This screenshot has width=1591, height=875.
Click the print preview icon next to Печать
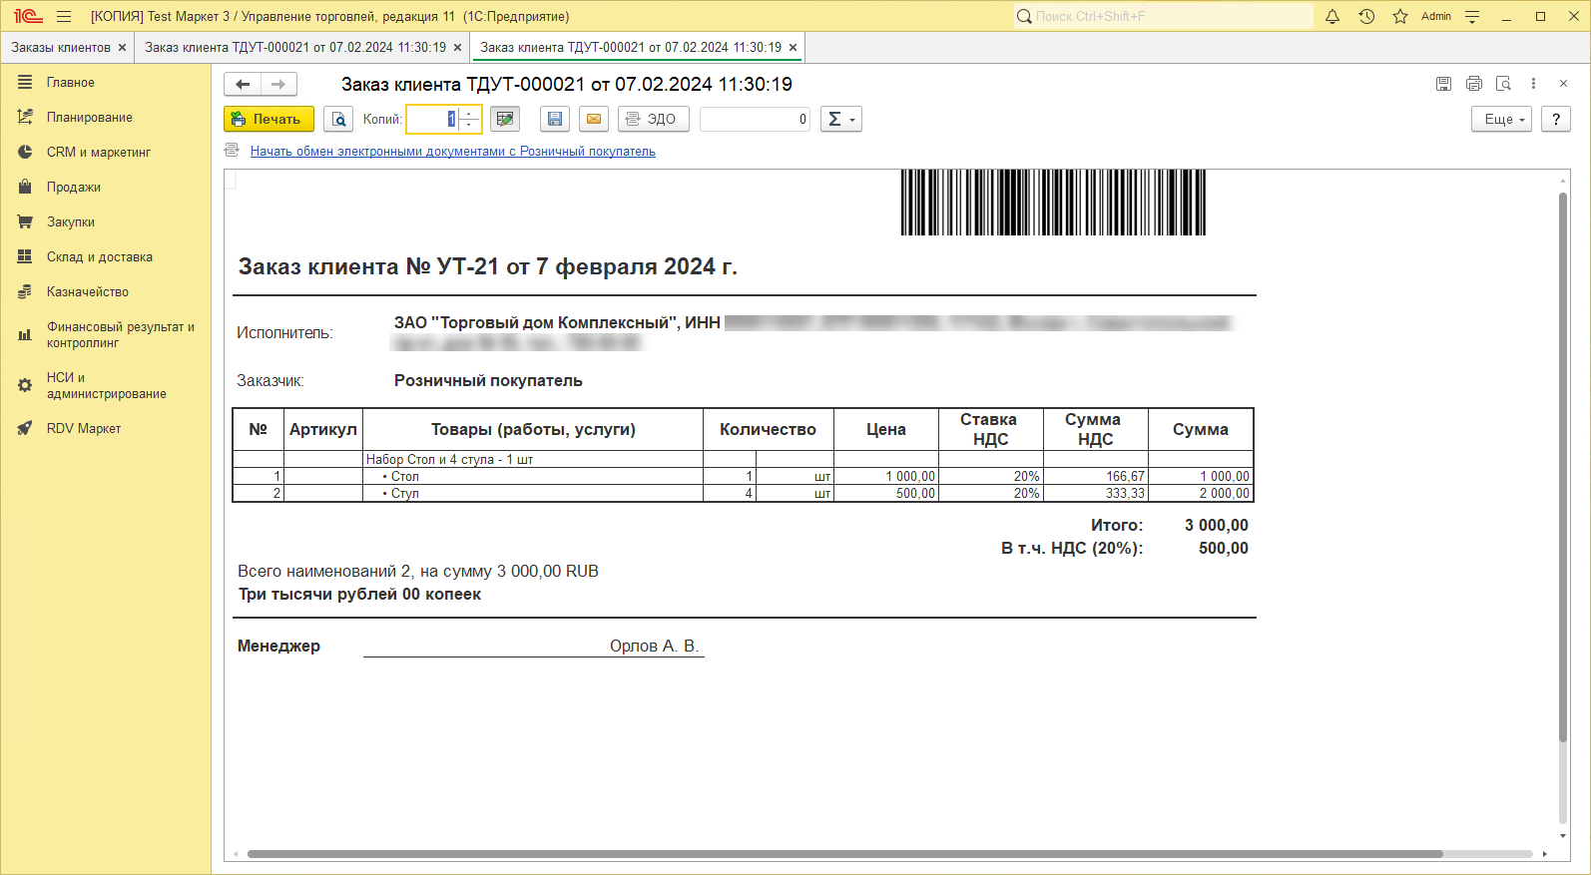pos(339,120)
